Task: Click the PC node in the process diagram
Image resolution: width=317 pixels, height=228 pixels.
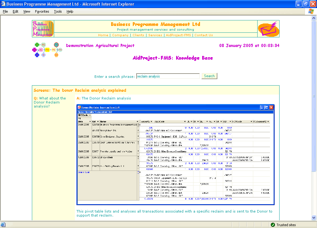Action: (43, 45)
